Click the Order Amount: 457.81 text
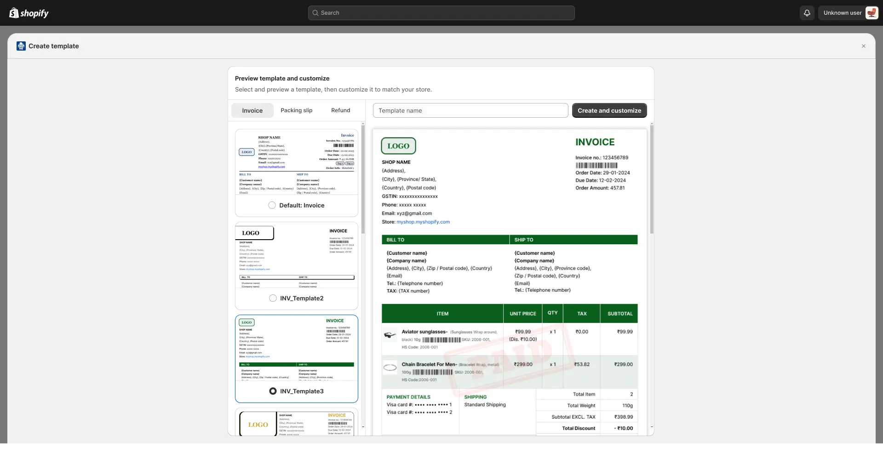This screenshot has height=471, width=883. coord(600,188)
